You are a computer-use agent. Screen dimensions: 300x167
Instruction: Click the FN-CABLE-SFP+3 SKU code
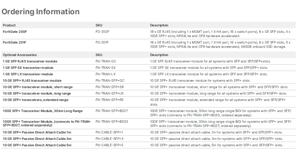110,139
